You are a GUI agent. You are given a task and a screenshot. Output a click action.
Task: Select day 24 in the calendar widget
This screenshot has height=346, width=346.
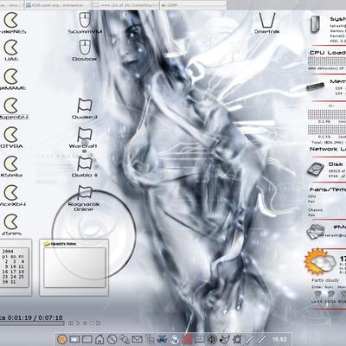[x=14, y=277]
